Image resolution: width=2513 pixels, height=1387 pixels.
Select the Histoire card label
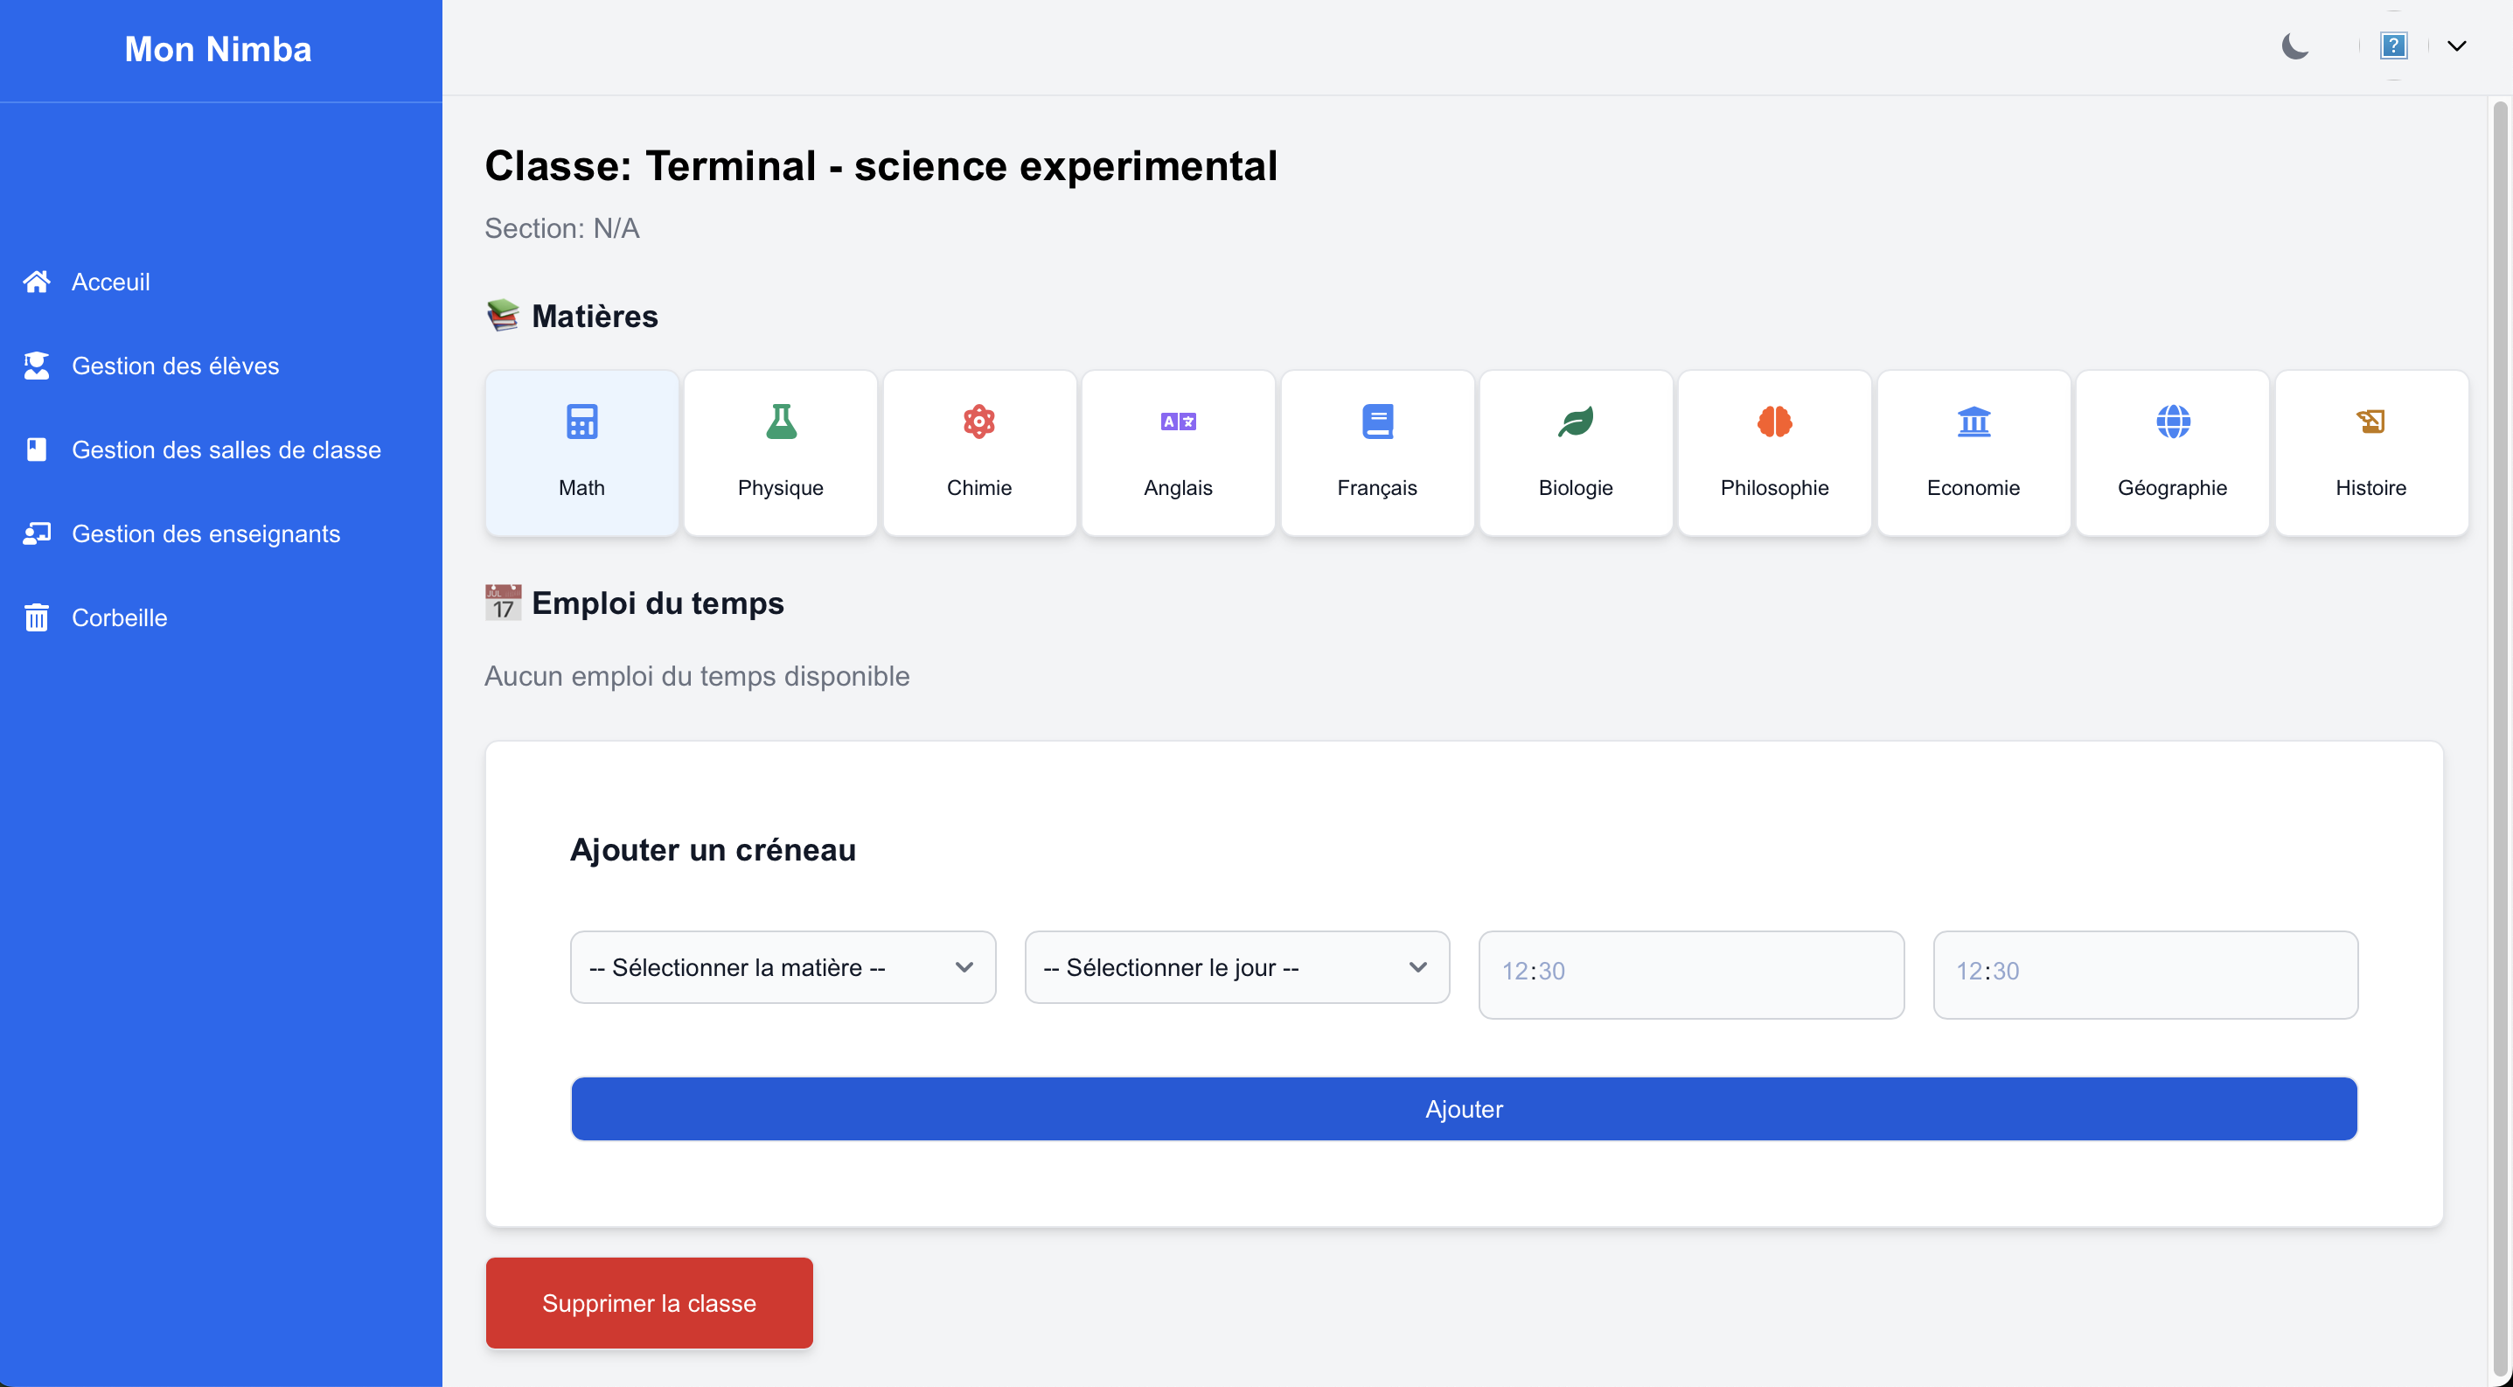tap(2371, 488)
